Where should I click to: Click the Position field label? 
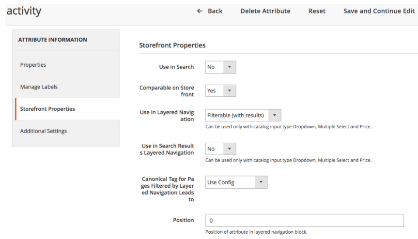pos(183,220)
